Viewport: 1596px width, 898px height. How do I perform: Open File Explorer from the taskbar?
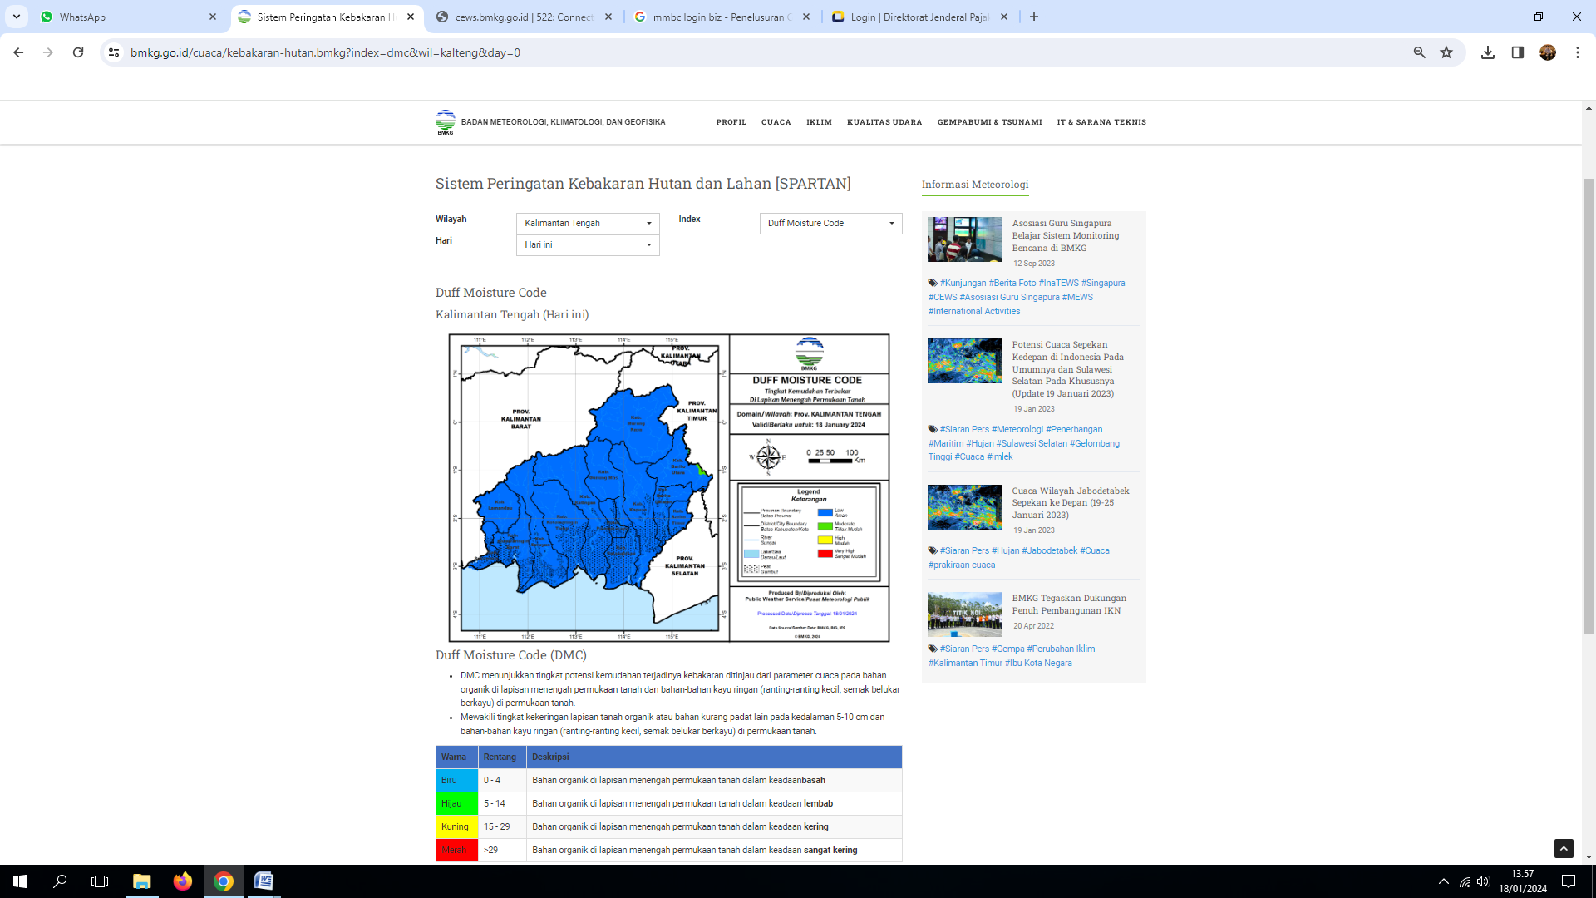142,881
